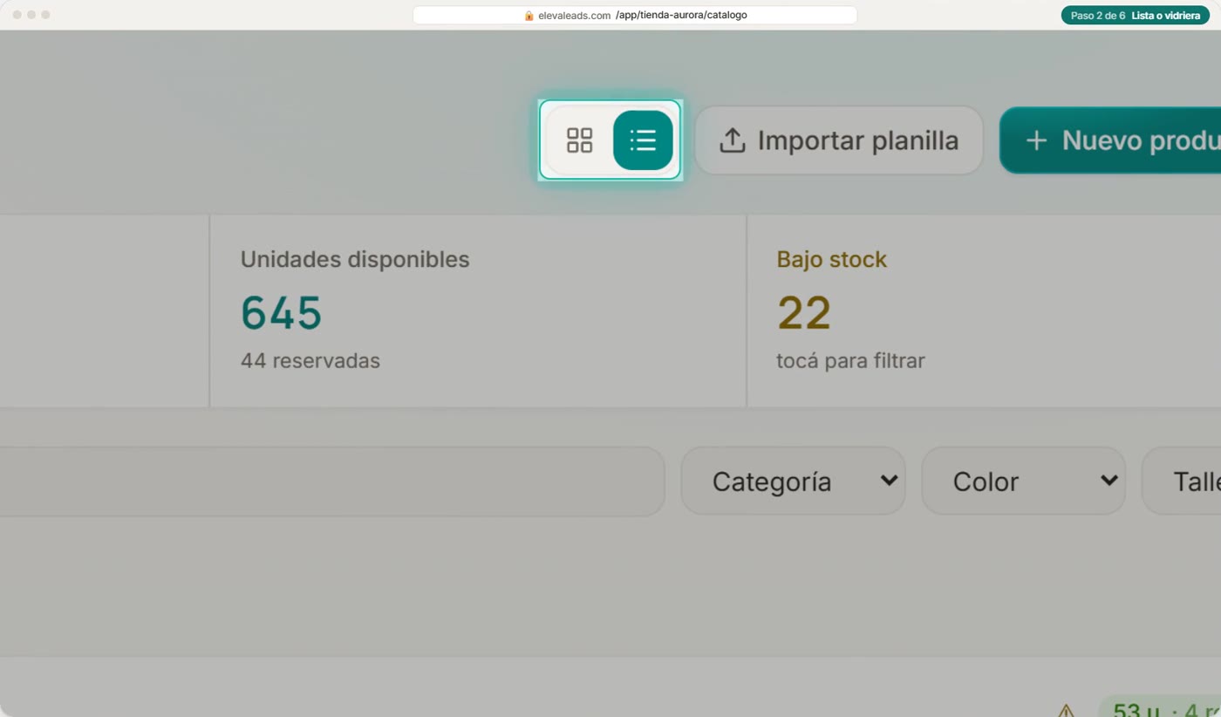
Task: Open the Categoría dropdown
Action: point(793,481)
